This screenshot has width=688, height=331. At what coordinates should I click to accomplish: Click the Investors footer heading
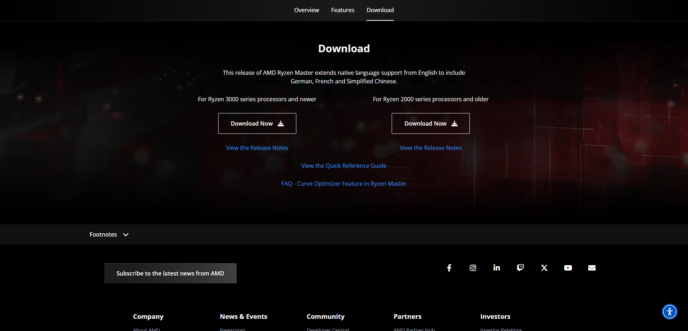point(495,316)
